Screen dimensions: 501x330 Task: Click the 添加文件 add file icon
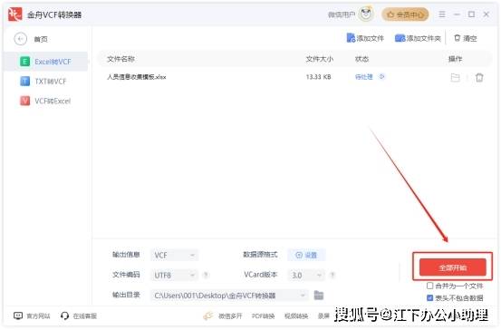tap(351, 38)
